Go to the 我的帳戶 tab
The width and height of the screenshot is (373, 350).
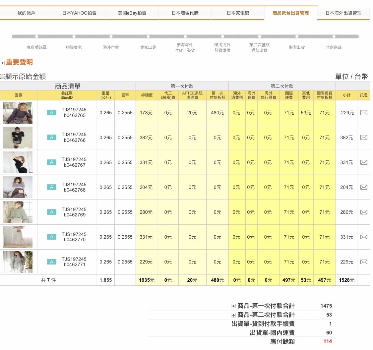point(26,13)
